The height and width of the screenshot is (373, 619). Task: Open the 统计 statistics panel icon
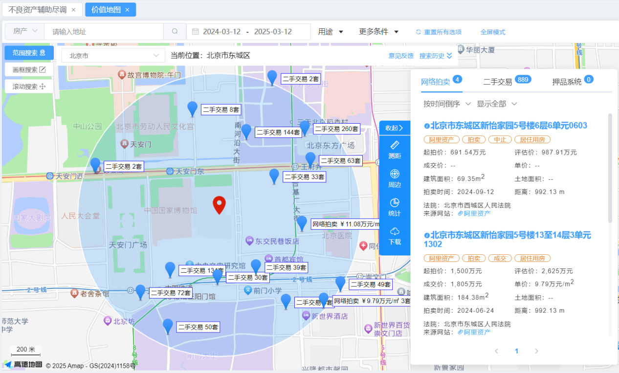tap(395, 208)
